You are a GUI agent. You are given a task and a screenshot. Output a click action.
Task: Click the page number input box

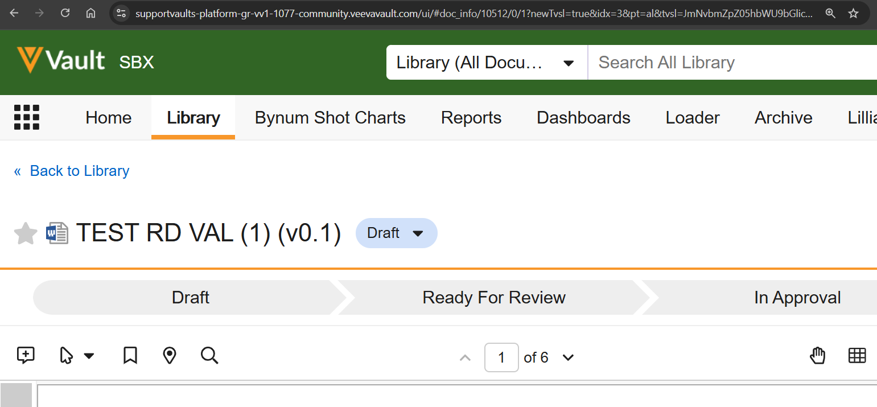pos(501,357)
